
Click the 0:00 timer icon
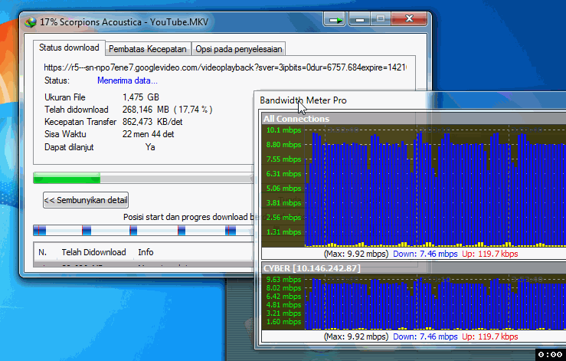550,354
